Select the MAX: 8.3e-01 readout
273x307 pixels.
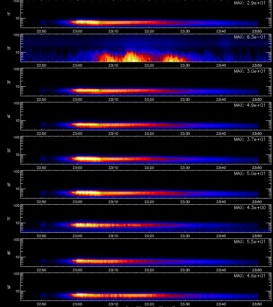[250, 37]
